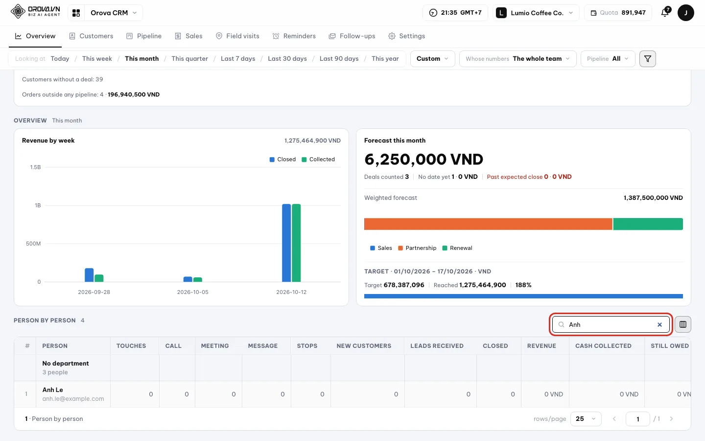Go to the next page arrow
Viewport: 705px width, 441px height.
671,419
